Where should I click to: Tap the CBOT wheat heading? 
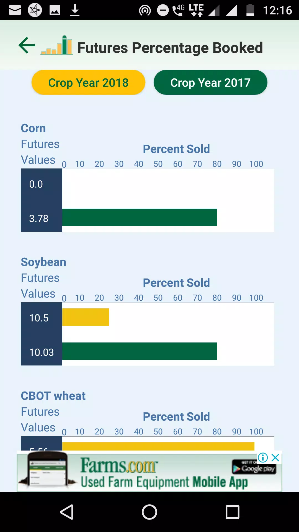[x=53, y=396]
